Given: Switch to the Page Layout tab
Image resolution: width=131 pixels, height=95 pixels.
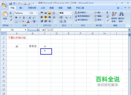Looking at the screenshot, I should [x=32, y=8].
